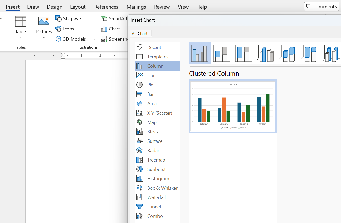Select the All Charts dialog tab
This screenshot has height=223, width=341.
141,33
